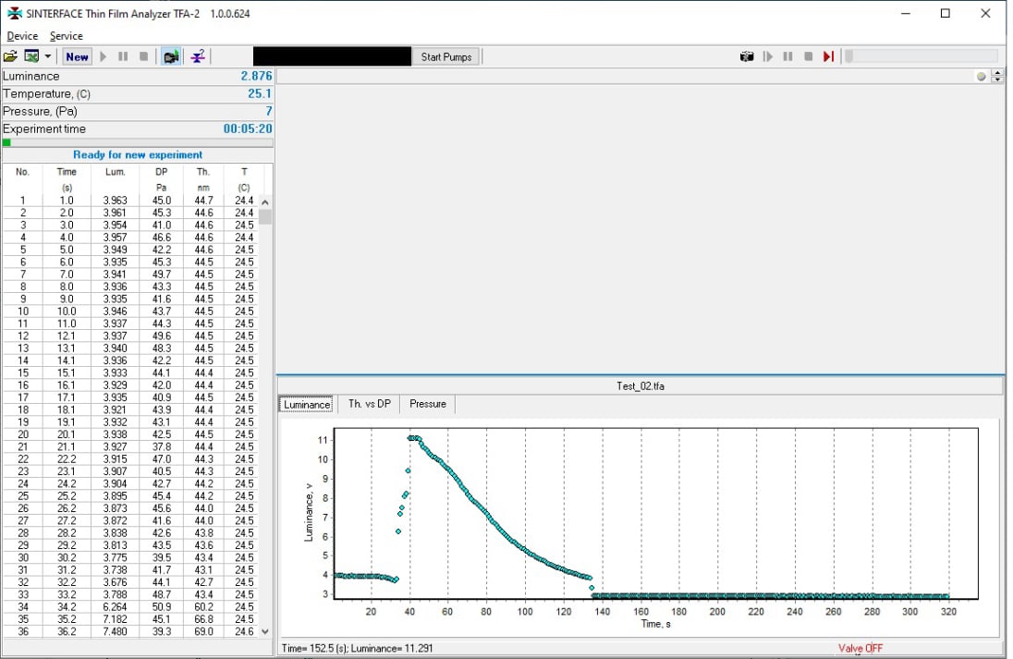Click the 'Time, s' chart axis label
The width and height of the screenshot is (1013, 659).
(655, 624)
